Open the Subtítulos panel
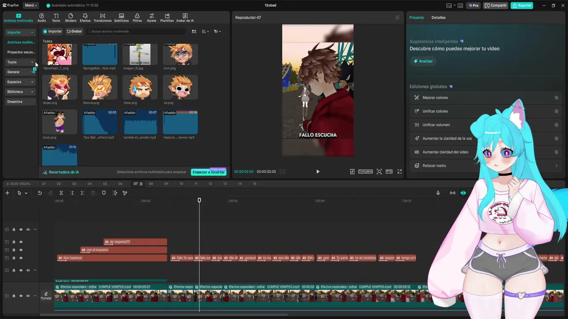This screenshot has width=568, height=319. tap(122, 18)
